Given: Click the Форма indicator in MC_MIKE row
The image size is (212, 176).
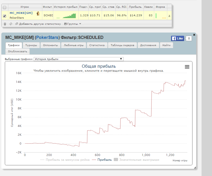Looking at the screenshot, I should (x=161, y=16).
